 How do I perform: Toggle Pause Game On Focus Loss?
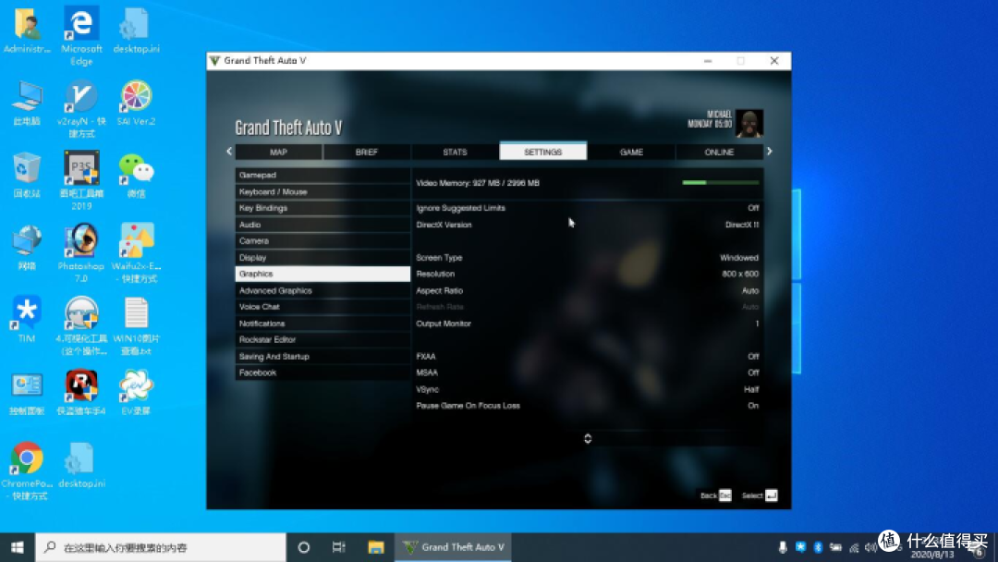click(587, 406)
